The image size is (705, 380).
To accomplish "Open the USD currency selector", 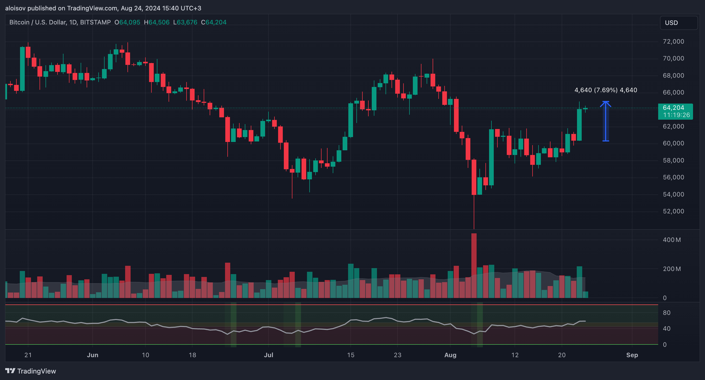I will 679,23.
